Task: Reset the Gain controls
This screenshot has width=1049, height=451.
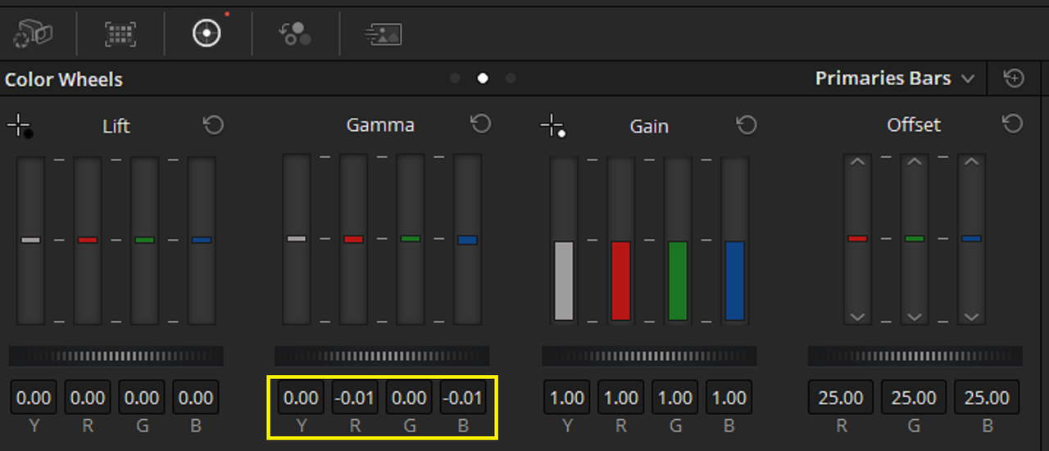Action: tap(746, 124)
